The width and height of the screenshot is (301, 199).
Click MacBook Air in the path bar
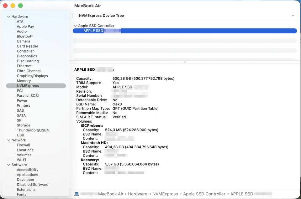click(x=111, y=194)
